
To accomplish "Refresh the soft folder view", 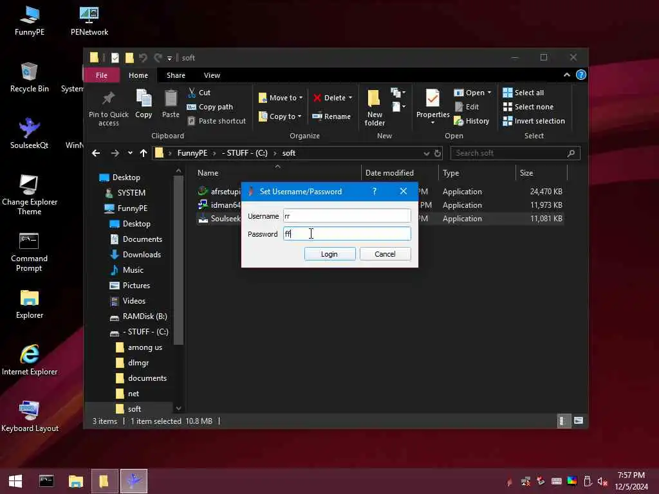I will point(438,153).
